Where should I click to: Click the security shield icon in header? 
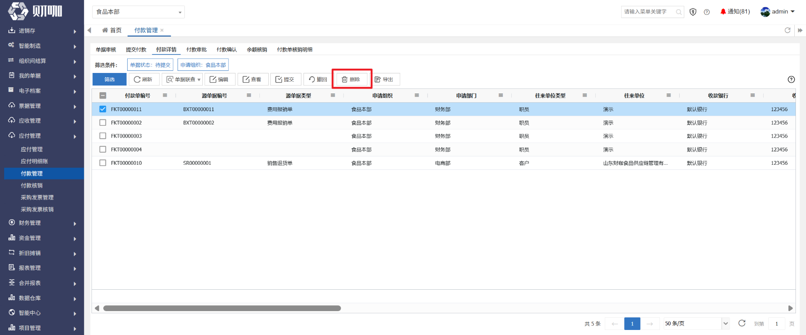tap(693, 12)
